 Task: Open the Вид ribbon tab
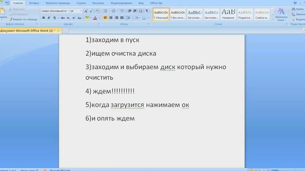point(141,3)
